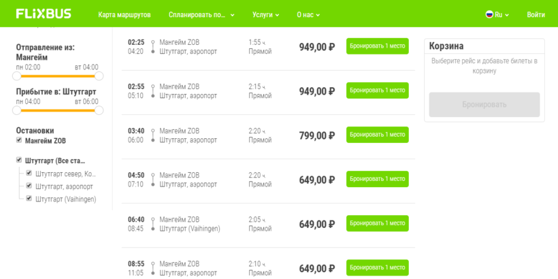Click left handle of departure time slider
This screenshot has height=279, width=558.
[x=17, y=76]
